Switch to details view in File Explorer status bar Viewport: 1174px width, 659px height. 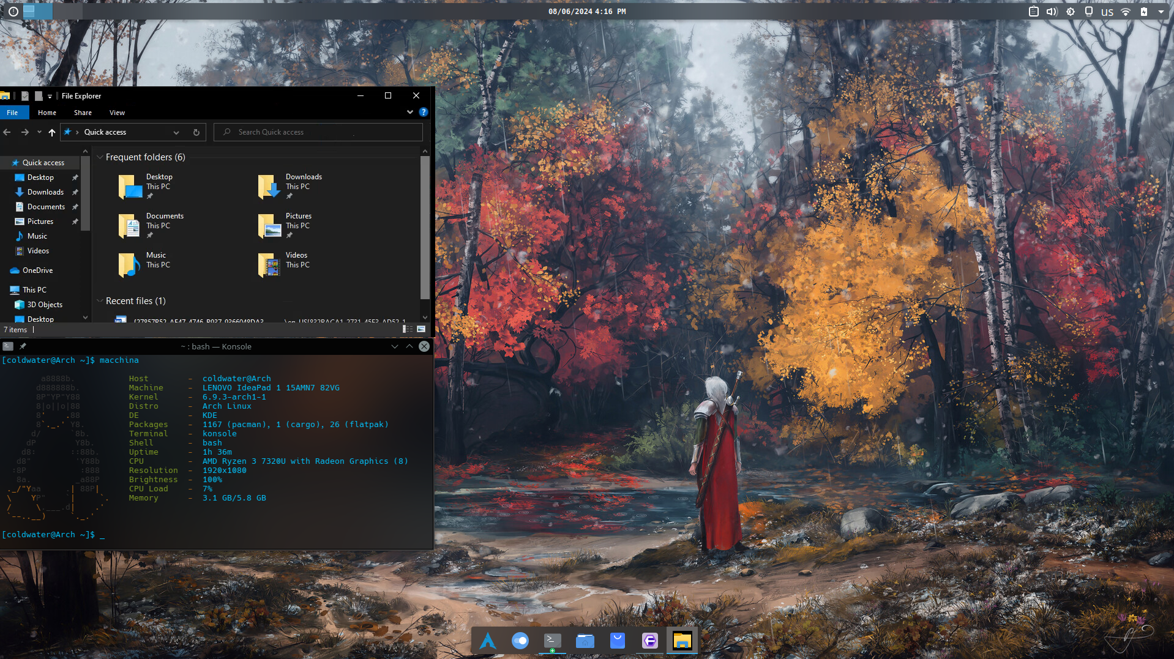click(x=407, y=329)
